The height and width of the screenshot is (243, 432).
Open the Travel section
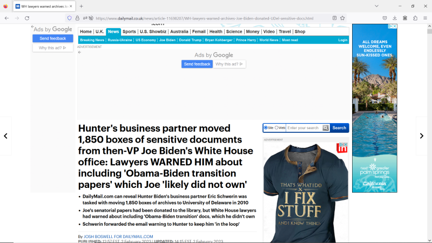pyautogui.click(x=285, y=32)
